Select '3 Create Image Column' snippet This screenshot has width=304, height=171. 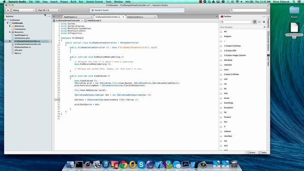235,55
